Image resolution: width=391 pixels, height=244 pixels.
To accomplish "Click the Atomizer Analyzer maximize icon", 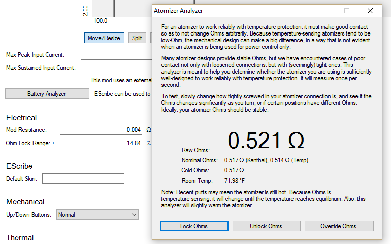I will 347,11.
